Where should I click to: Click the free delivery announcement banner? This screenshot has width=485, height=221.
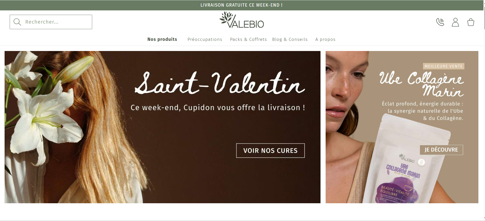242,5
